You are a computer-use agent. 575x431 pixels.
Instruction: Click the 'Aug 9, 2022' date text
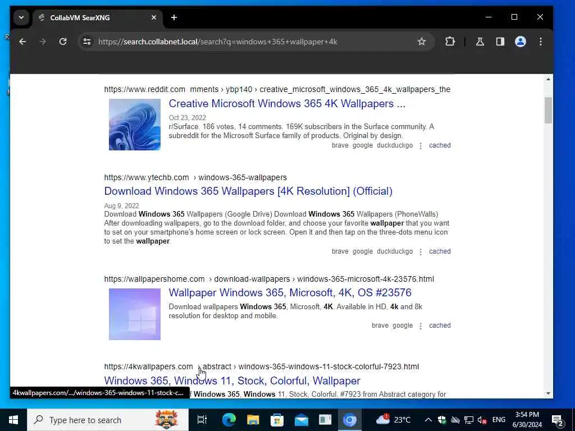click(121, 206)
